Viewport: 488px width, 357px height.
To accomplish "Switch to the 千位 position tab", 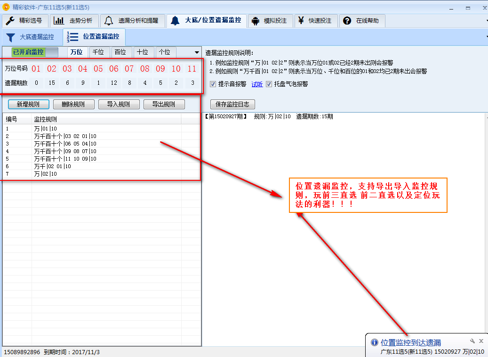I will 98,52.
